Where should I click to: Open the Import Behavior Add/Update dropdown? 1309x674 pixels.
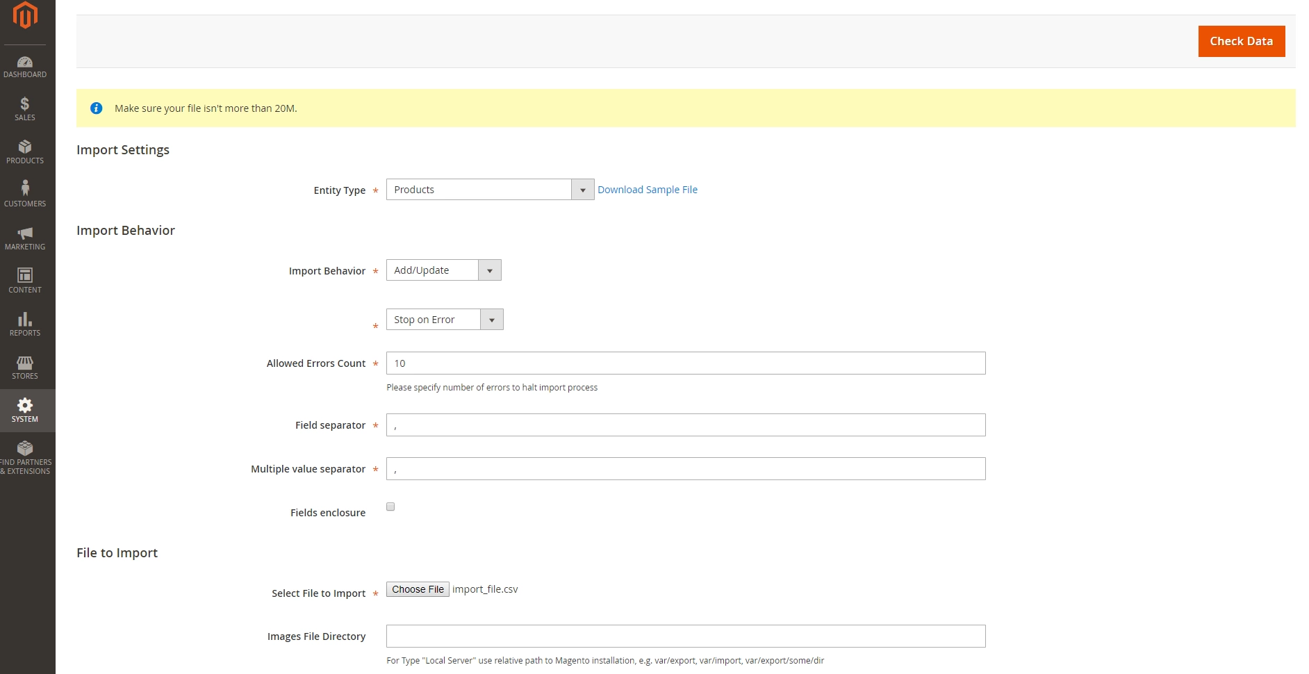[x=443, y=270]
